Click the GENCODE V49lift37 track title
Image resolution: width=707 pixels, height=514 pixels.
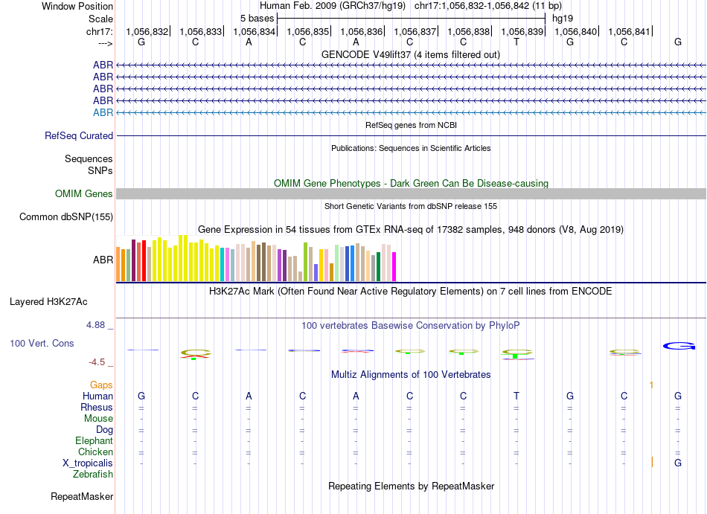tap(411, 54)
